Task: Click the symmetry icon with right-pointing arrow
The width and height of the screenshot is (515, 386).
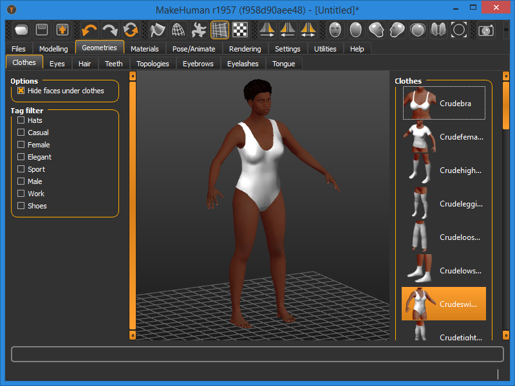Action: [x=267, y=30]
